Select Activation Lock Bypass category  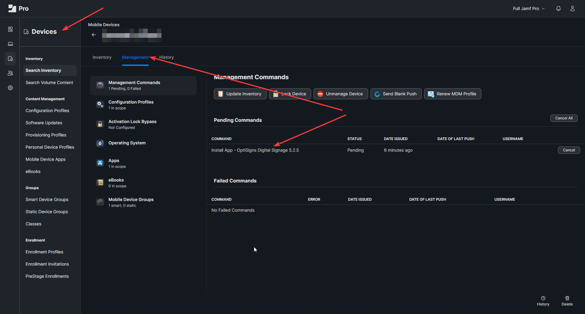(x=143, y=124)
